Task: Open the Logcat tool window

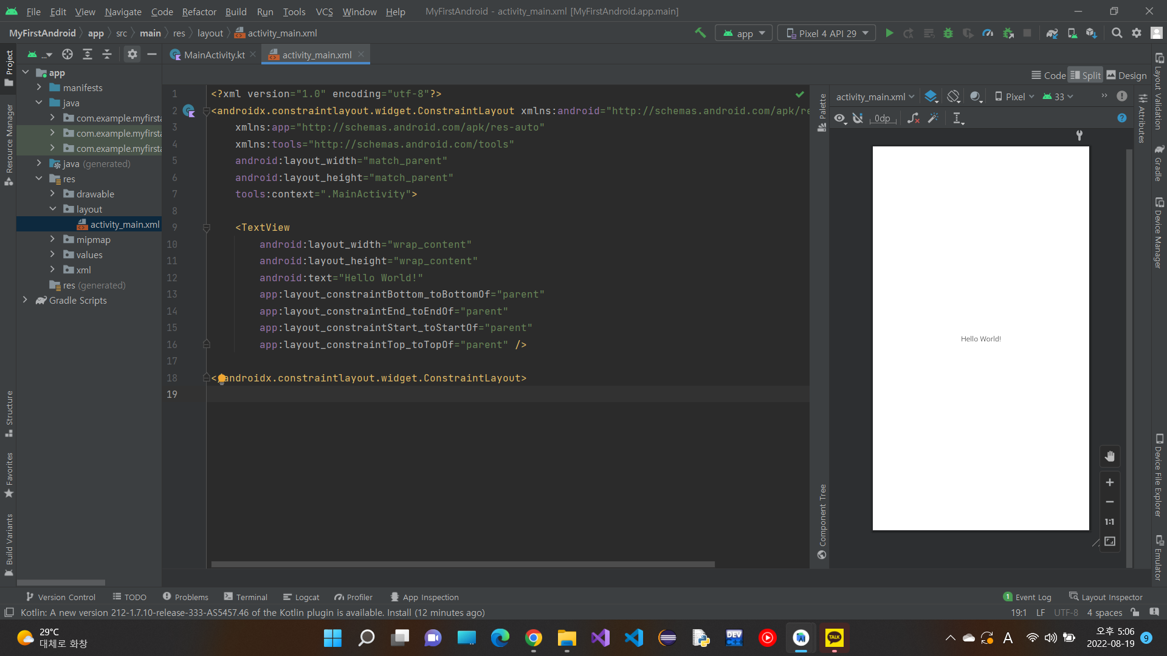Action: click(x=301, y=597)
